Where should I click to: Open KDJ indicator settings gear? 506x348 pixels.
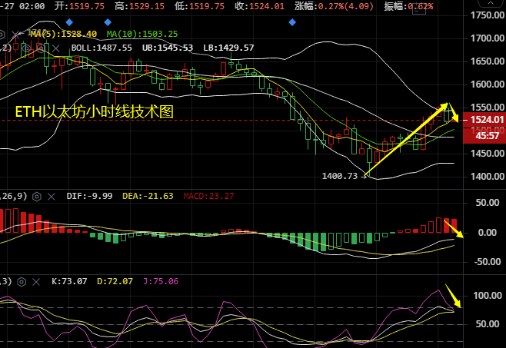click(x=21, y=282)
